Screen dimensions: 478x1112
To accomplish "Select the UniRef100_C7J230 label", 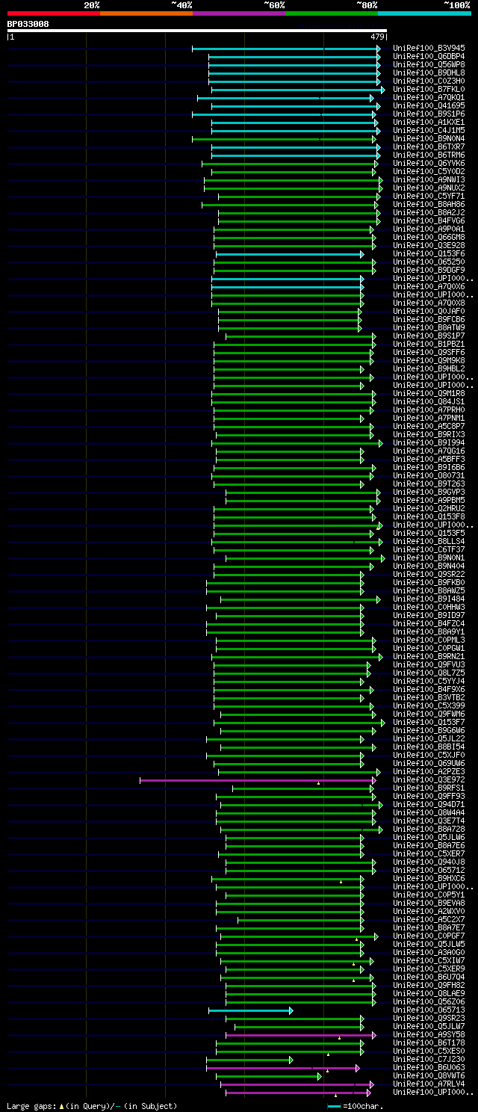I will (429, 1060).
